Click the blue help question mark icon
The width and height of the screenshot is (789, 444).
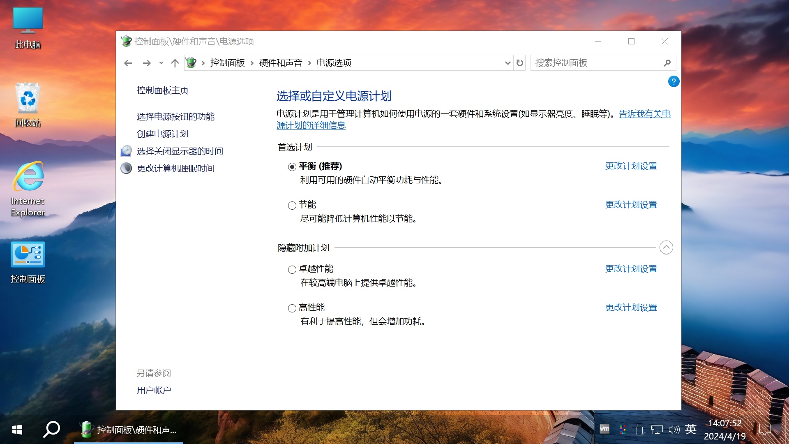[674, 81]
